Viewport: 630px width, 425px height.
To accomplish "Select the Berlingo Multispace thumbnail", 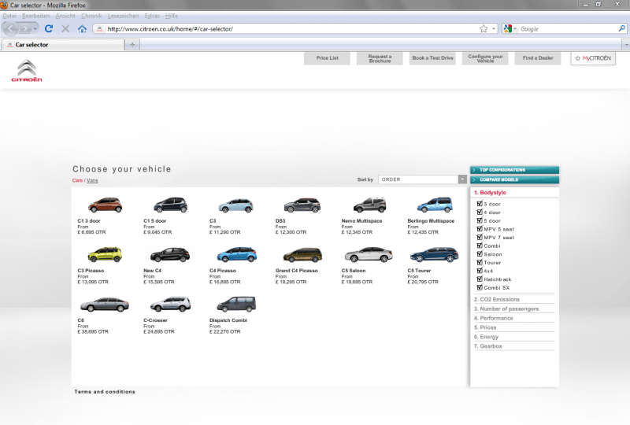I will 435,205.
